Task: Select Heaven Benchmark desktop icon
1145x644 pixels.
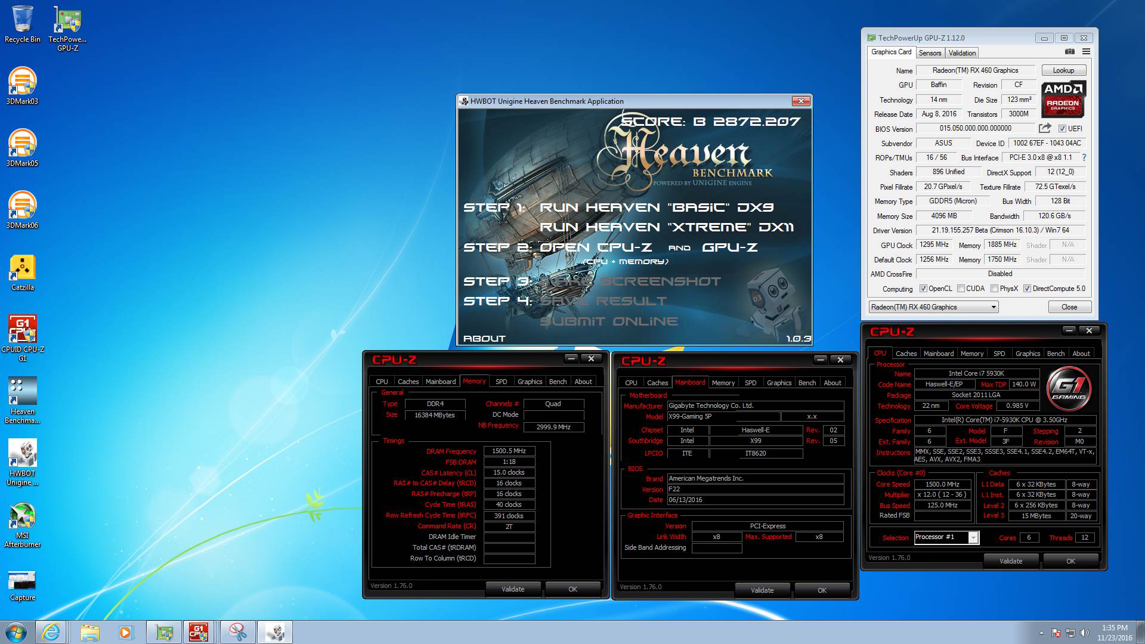Action: coord(23,400)
